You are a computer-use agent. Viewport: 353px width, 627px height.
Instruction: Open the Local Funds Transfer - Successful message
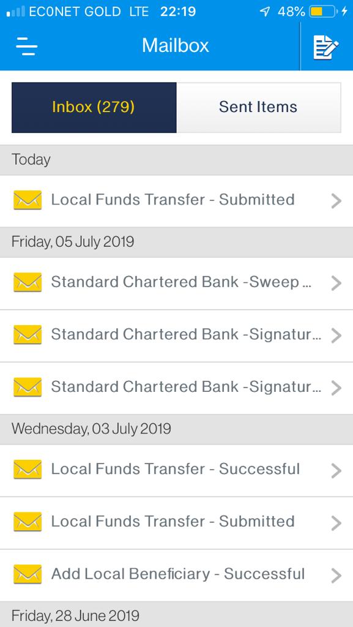pos(176,469)
